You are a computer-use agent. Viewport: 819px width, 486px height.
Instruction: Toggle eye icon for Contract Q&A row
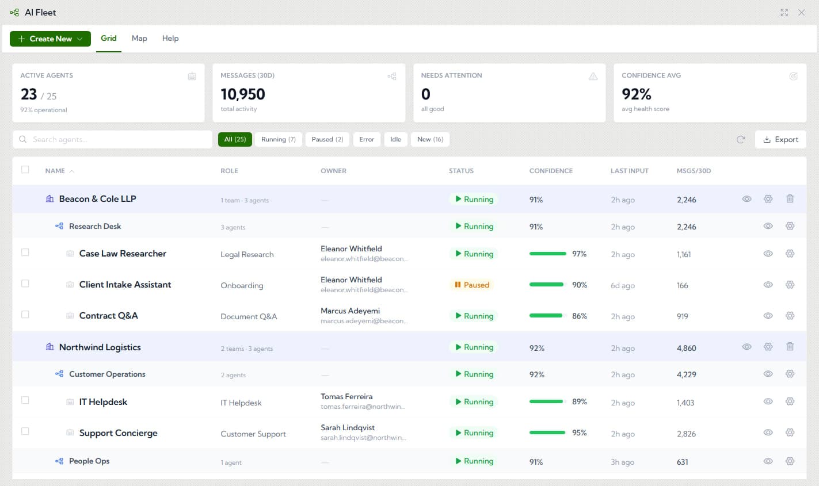tap(768, 316)
